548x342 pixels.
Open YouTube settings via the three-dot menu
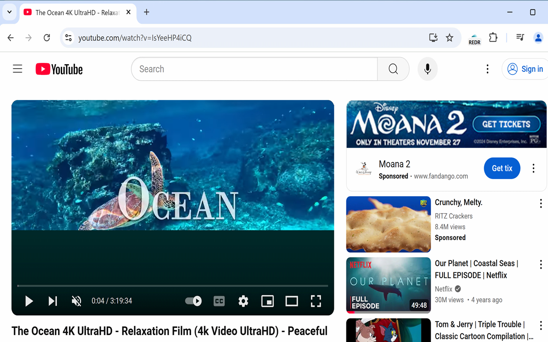487,68
